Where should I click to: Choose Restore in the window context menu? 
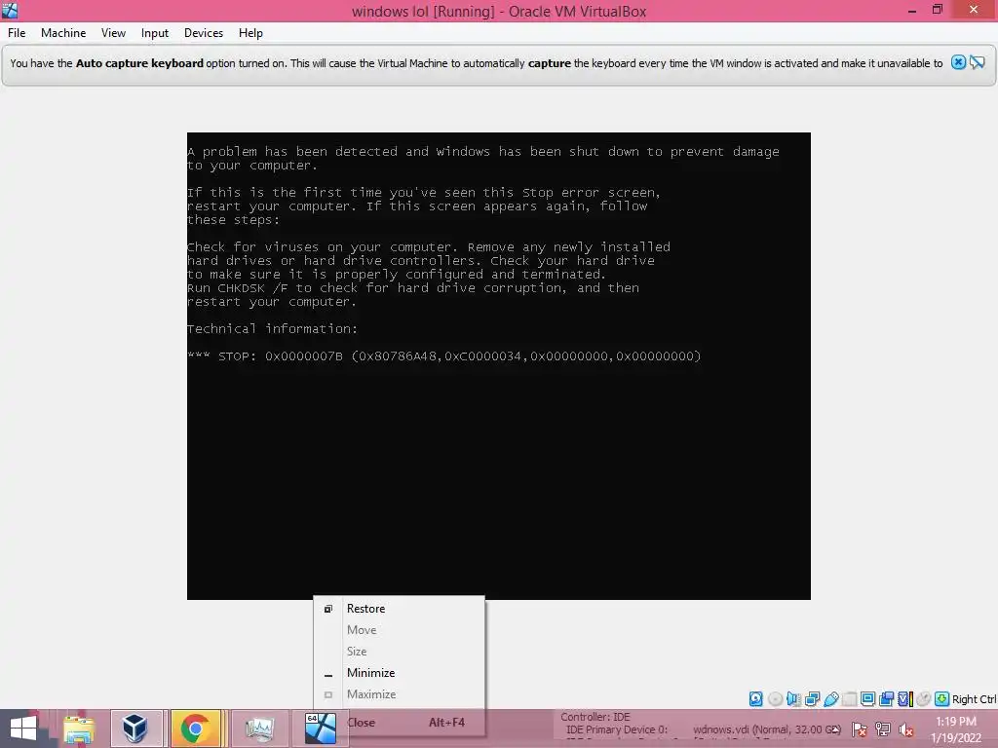[x=400, y=609]
